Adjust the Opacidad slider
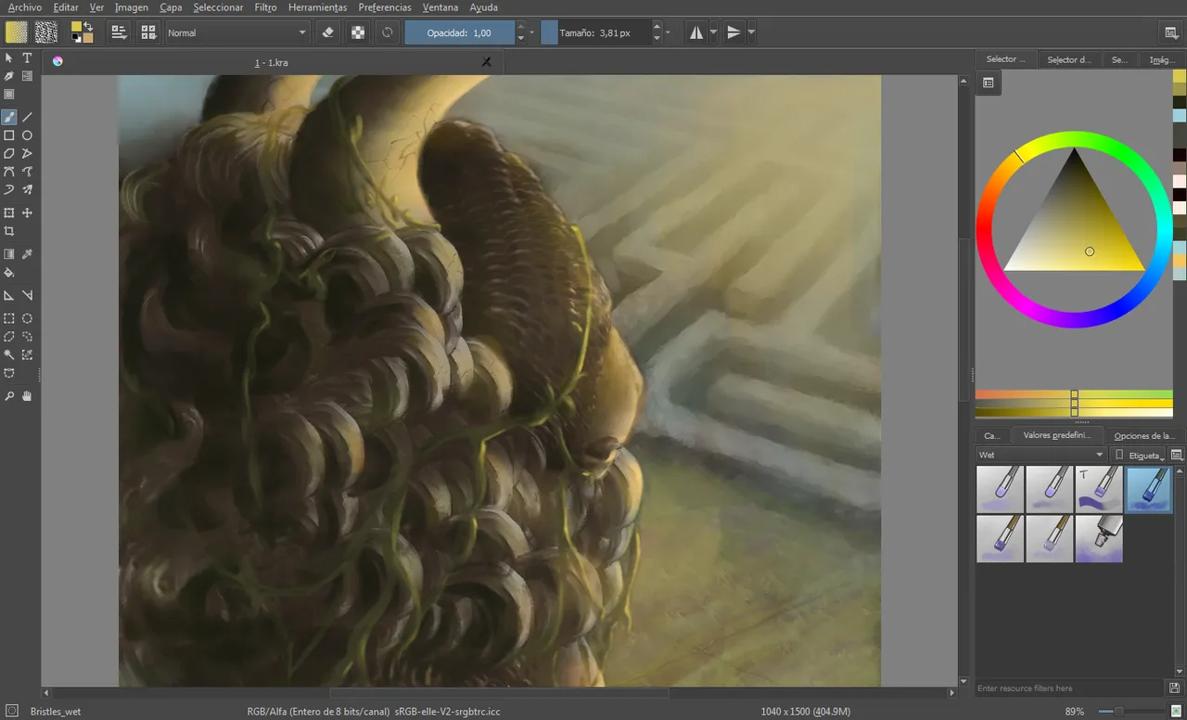Screen dimensions: 1187x720 [459, 32]
